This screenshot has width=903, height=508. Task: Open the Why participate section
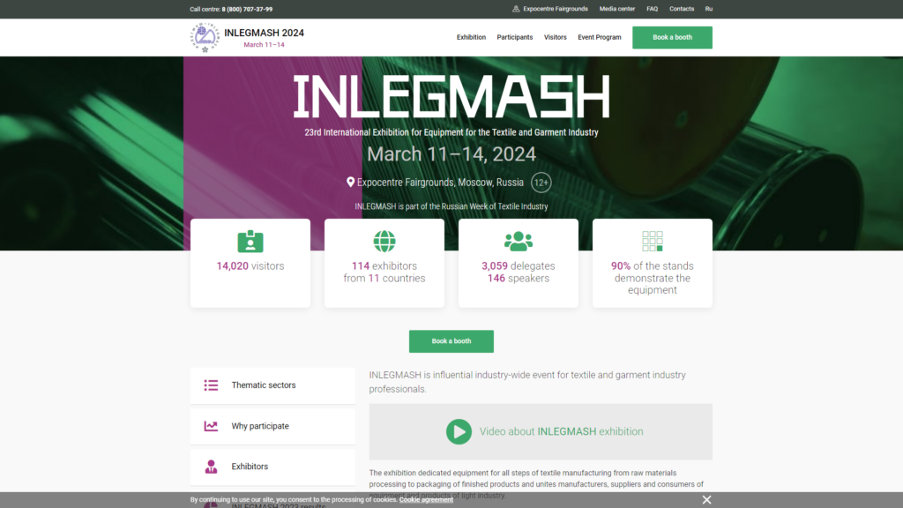272,426
